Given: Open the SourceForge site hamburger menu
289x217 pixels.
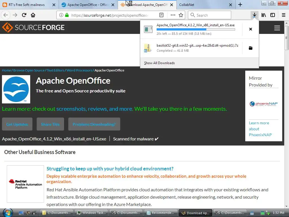Looking at the screenshot, I should click(x=277, y=28).
